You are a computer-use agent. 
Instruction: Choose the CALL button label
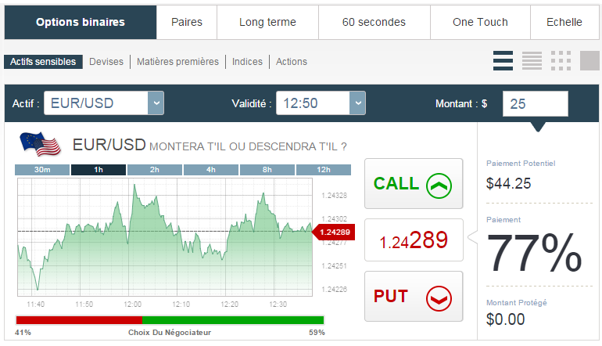(396, 183)
